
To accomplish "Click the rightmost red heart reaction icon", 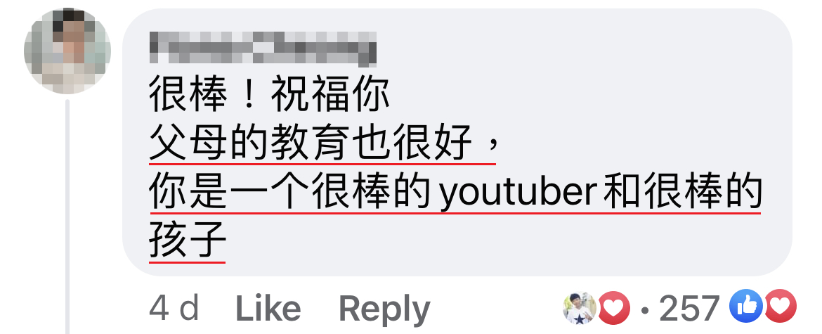I will click(780, 307).
